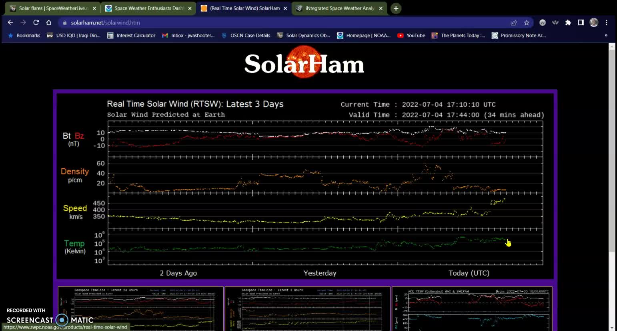Click the red "Bz" label
Viewport: 617px width, 331px height.
pos(80,136)
